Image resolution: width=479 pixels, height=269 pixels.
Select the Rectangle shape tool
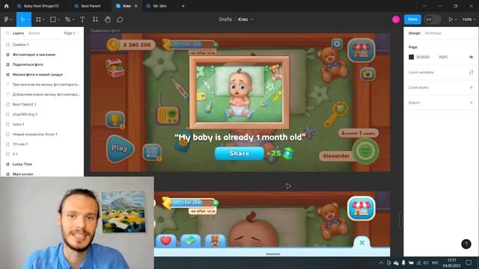pyautogui.click(x=53, y=19)
